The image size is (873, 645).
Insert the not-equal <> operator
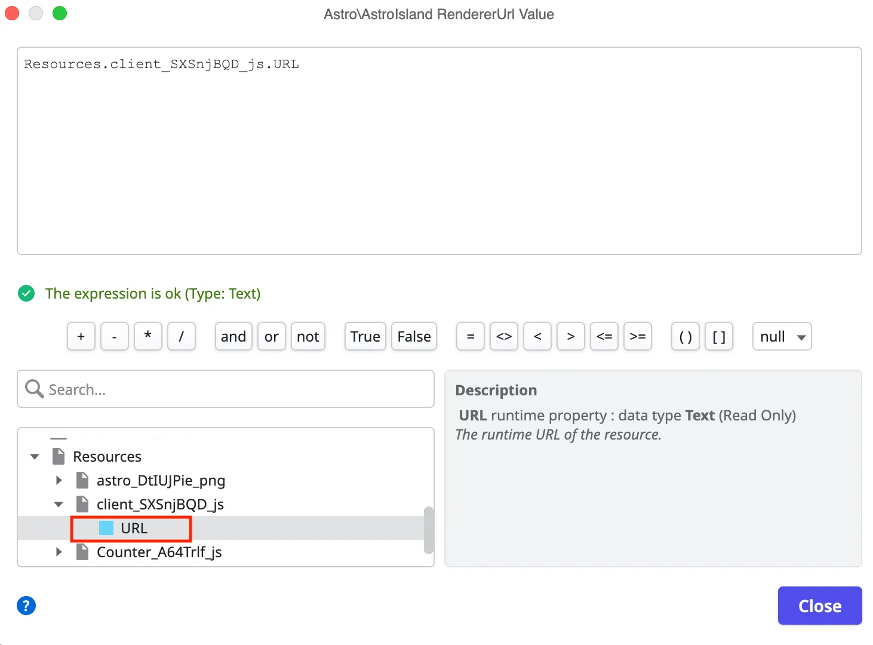click(503, 336)
